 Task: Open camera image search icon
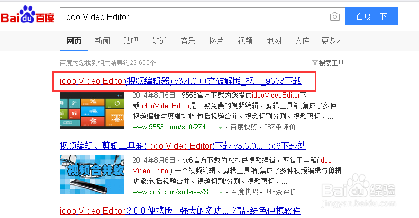click(x=334, y=16)
